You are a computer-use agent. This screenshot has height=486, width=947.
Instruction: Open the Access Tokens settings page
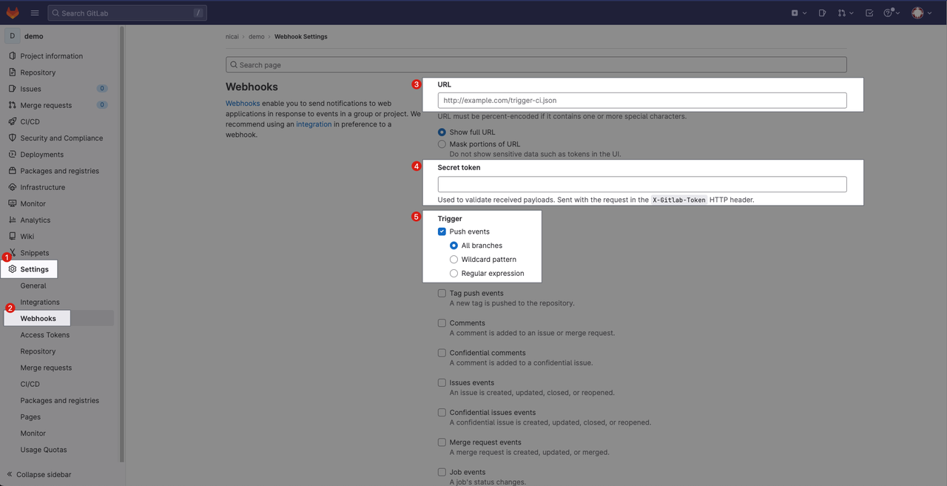point(45,334)
